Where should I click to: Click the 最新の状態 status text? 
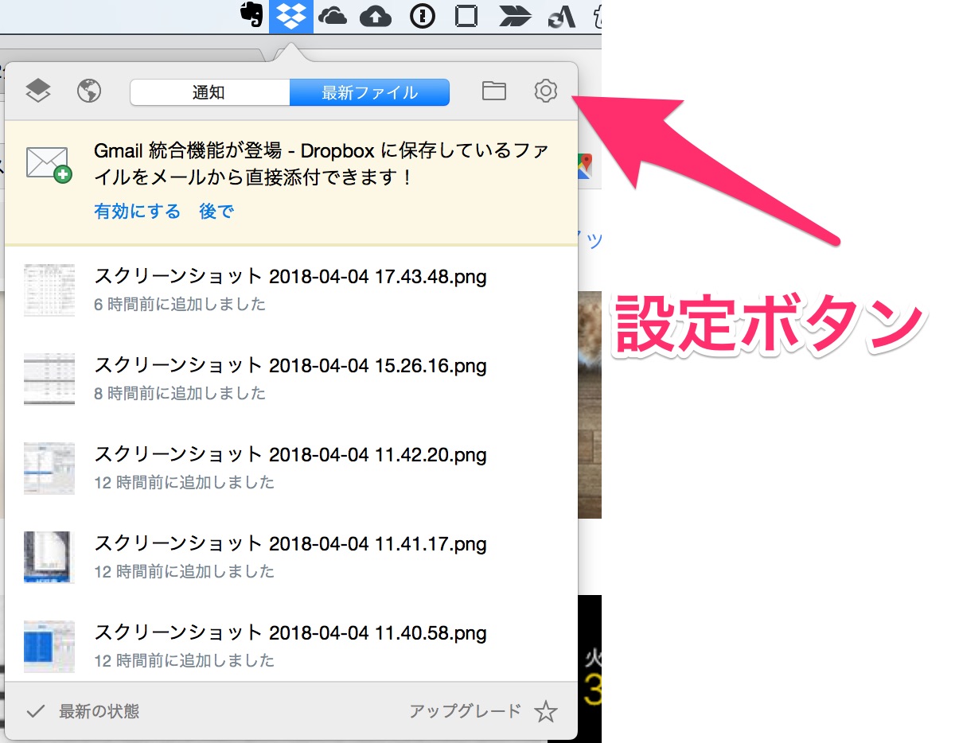pyautogui.click(x=99, y=711)
